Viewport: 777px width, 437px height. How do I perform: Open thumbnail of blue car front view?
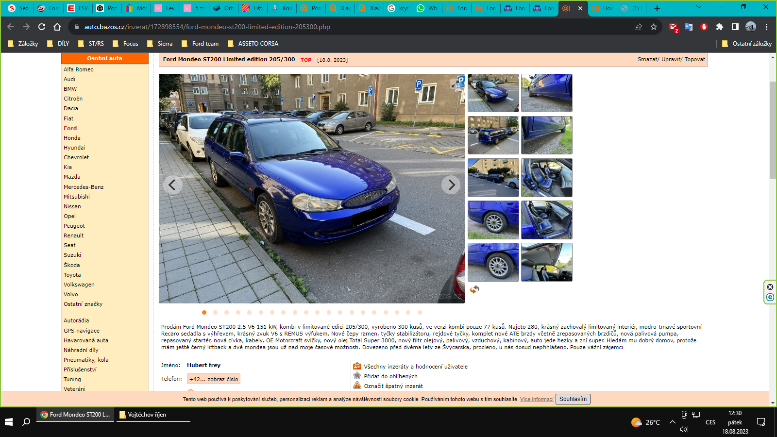point(493,93)
